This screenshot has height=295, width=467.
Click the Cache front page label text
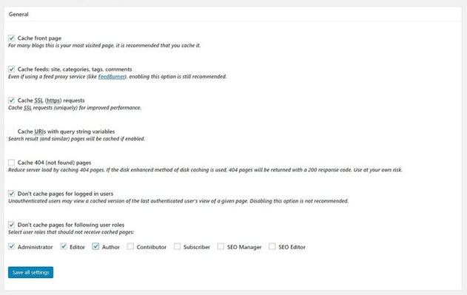coord(39,38)
